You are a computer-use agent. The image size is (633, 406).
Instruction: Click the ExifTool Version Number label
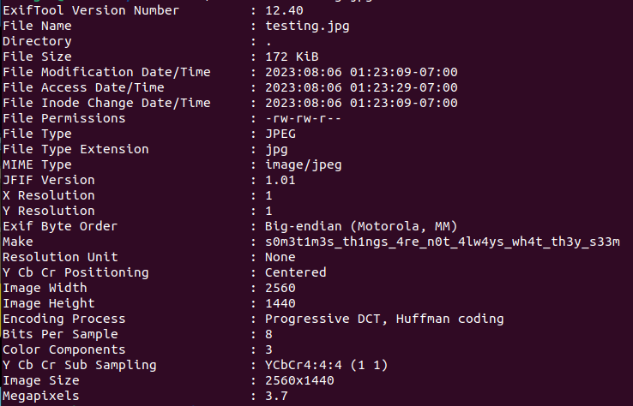91,10
